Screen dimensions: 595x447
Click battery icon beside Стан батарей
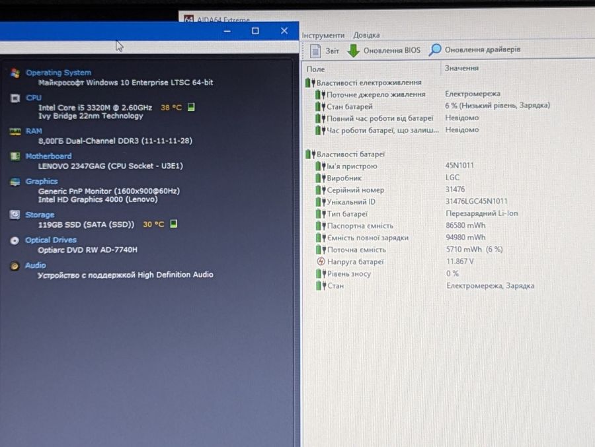[x=321, y=106]
